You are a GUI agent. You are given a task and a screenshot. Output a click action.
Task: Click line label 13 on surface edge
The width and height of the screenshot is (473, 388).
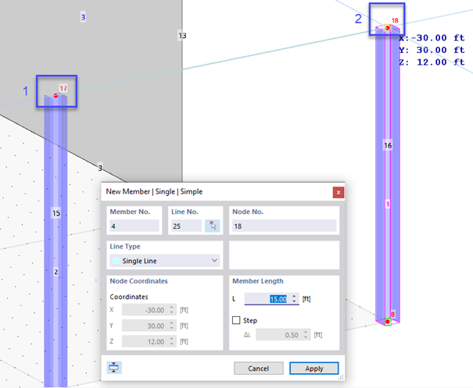(182, 36)
